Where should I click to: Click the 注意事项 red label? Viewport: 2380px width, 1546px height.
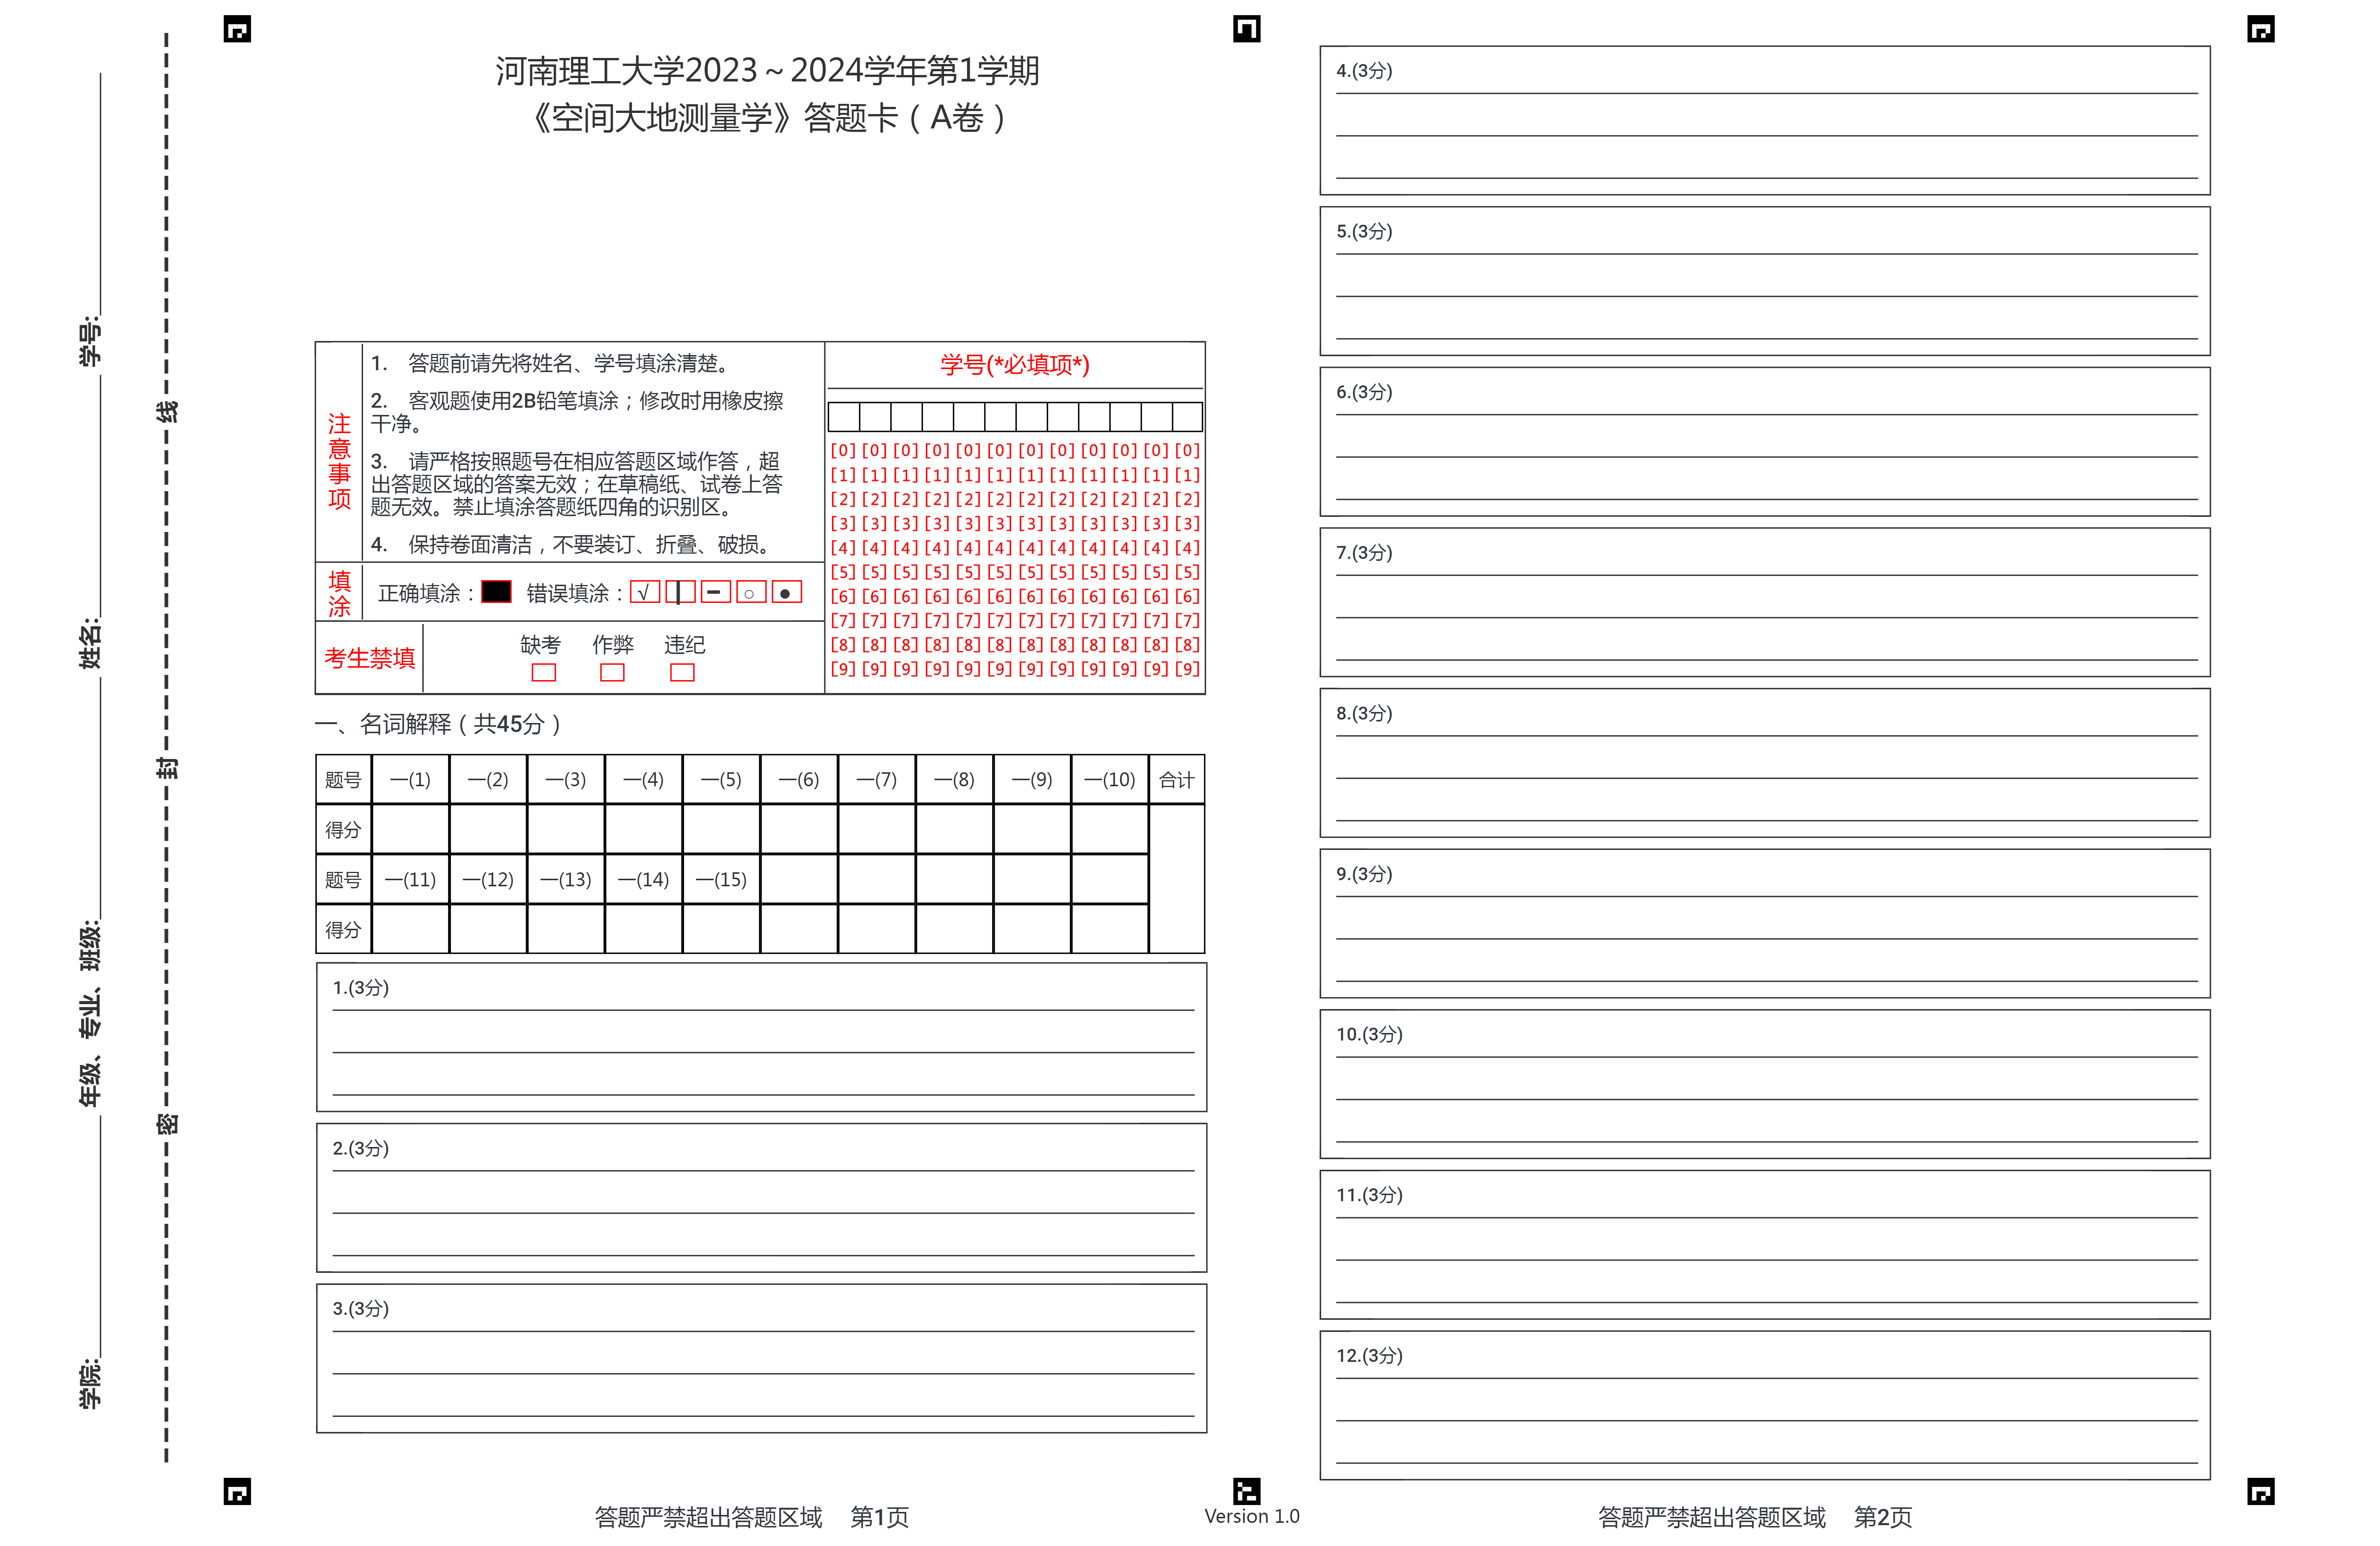[x=339, y=461]
